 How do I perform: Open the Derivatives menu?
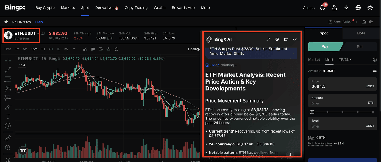click(107, 8)
